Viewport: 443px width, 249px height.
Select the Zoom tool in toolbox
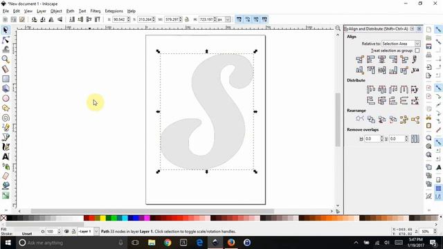pyautogui.click(x=6, y=59)
